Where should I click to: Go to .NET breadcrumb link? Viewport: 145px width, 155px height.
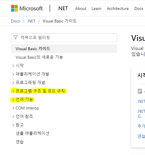(x=31, y=21)
